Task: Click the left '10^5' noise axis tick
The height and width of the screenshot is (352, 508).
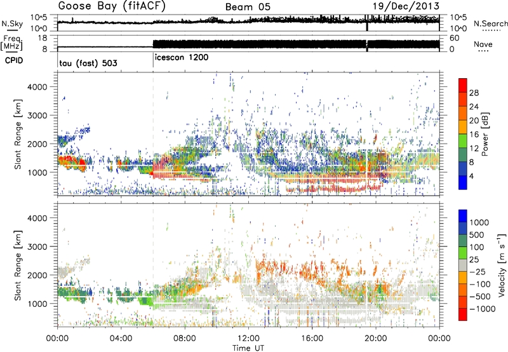Action: click(x=39, y=18)
